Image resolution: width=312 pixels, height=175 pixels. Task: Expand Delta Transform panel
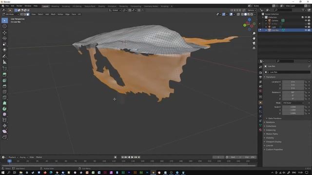pos(274,119)
